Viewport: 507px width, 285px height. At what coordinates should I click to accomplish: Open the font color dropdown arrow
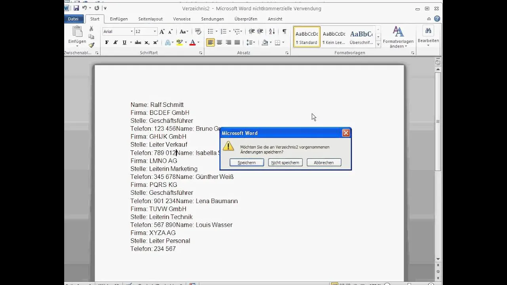click(x=198, y=42)
